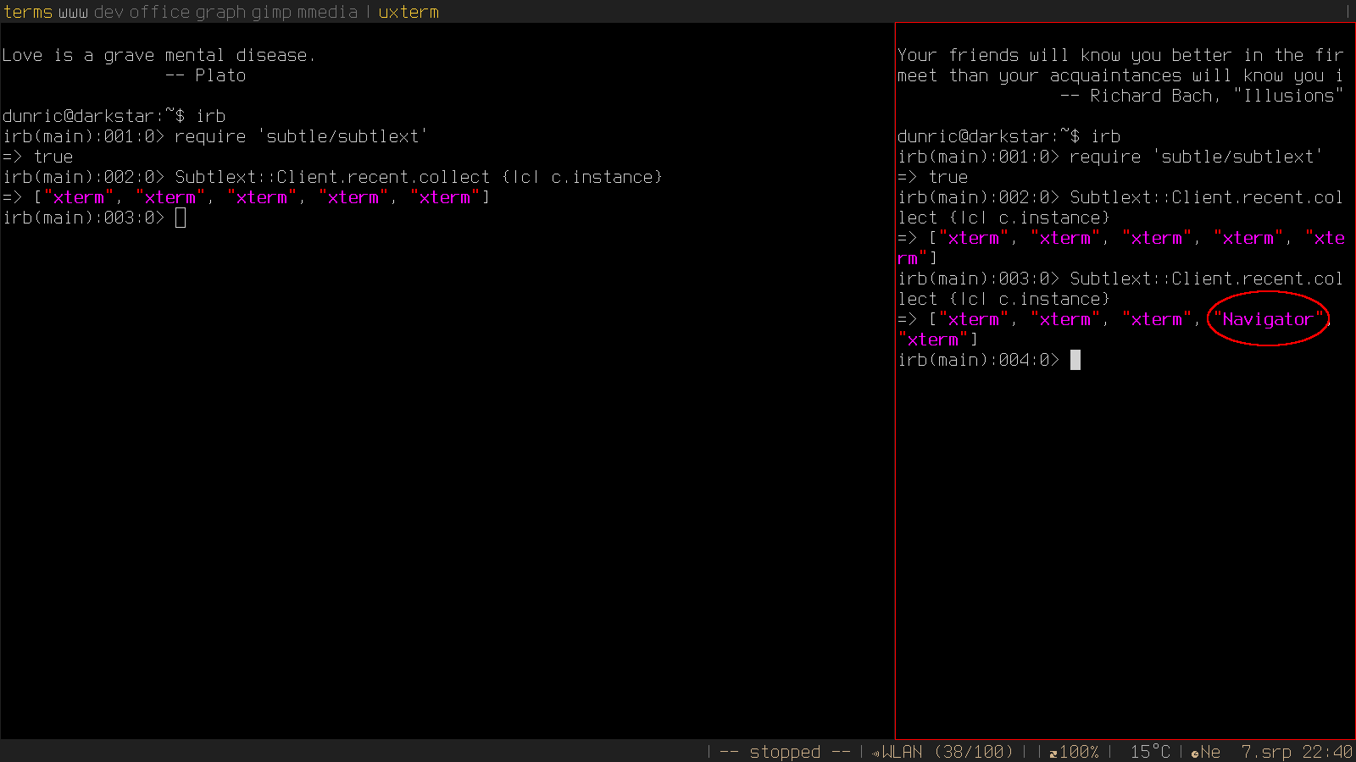The height and width of the screenshot is (762, 1356).
Task: Click the 15°C temperature readout
Action: (x=1149, y=752)
